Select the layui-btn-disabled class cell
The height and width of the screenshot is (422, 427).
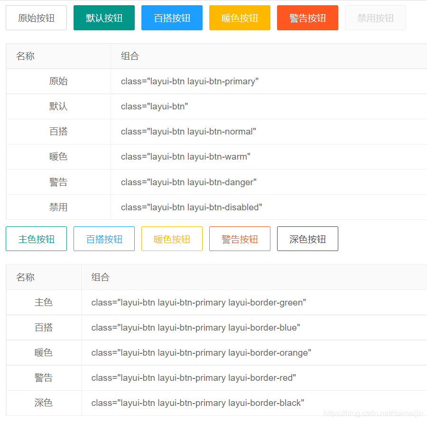pyautogui.click(x=191, y=207)
